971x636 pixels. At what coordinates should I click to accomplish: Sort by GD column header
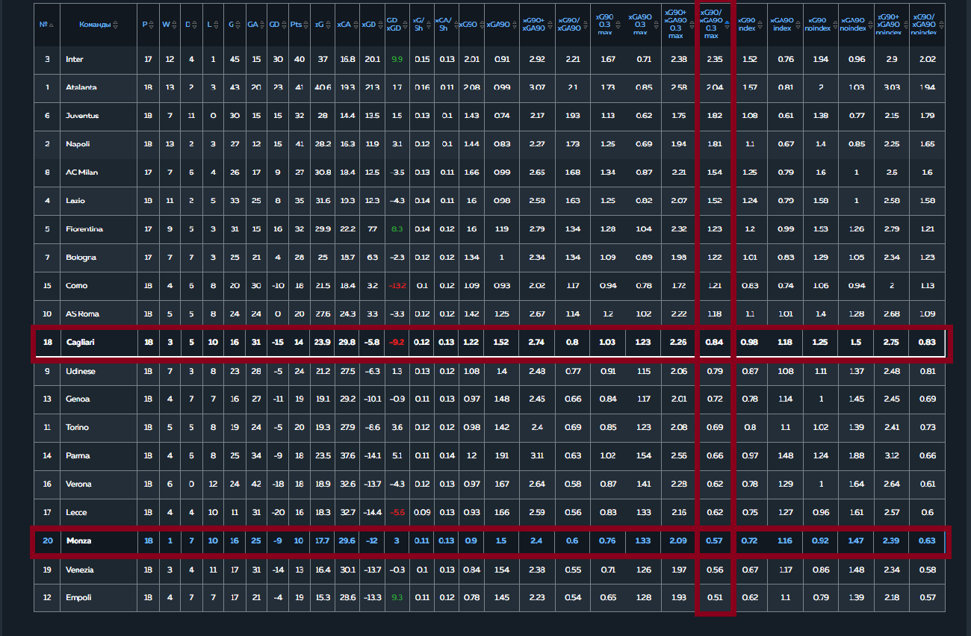pyautogui.click(x=276, y=25)
